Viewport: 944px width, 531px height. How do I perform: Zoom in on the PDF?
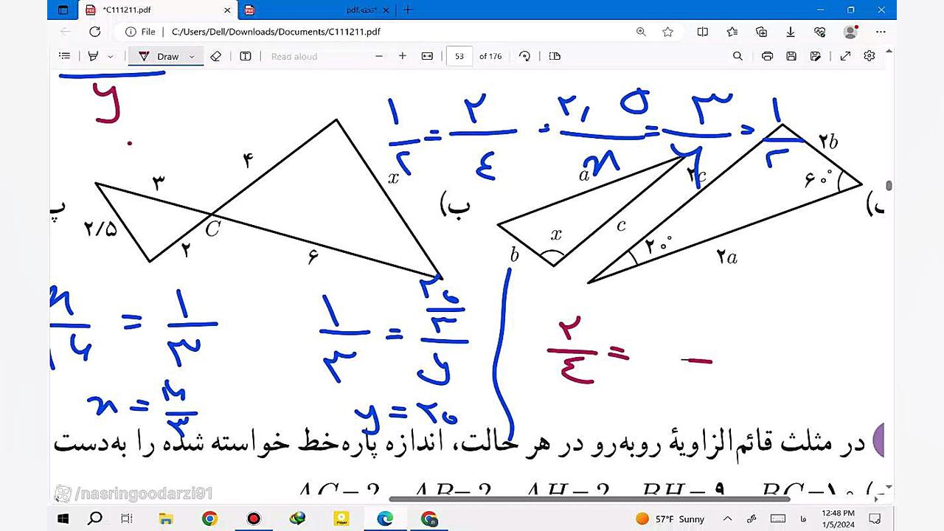point(403,56)
